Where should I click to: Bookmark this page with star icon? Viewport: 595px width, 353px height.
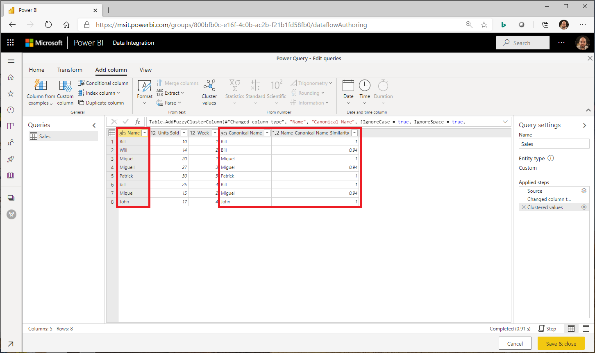pyautogui.click(x=484, y=25)
